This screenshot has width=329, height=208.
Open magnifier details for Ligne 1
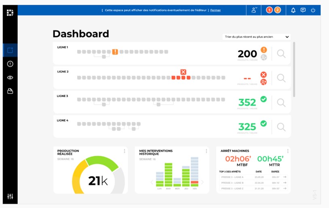tap(281, 53)
